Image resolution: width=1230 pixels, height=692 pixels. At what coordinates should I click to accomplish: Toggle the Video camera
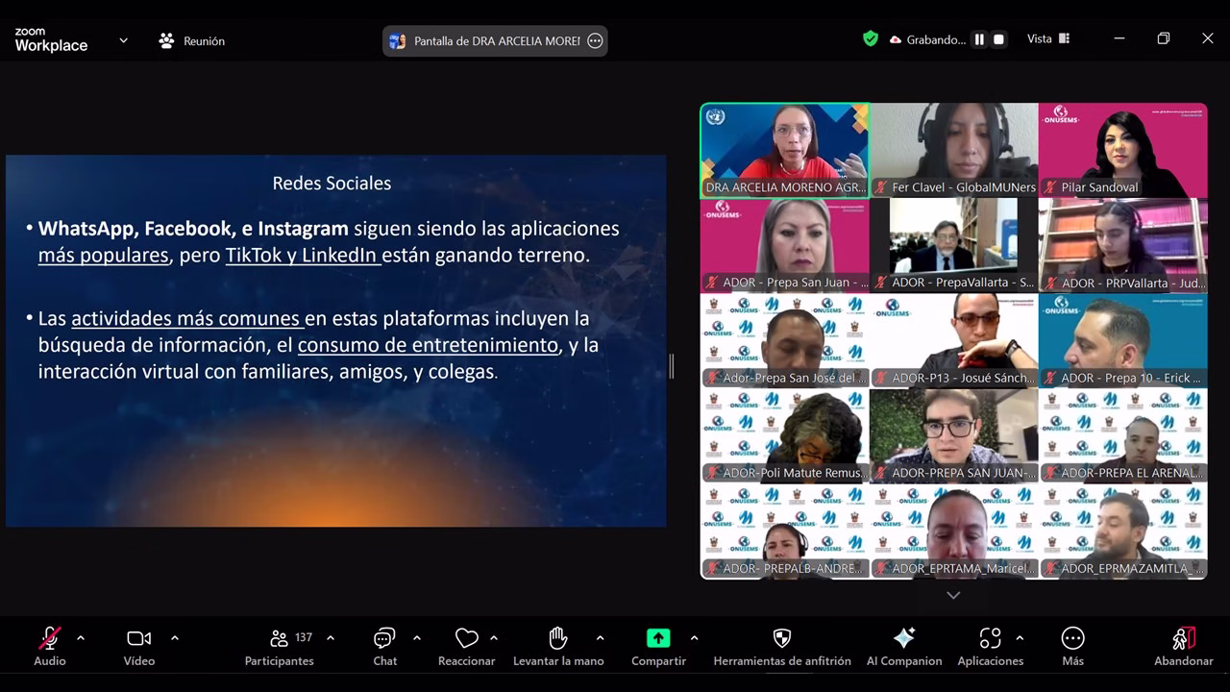click(138, 640)
